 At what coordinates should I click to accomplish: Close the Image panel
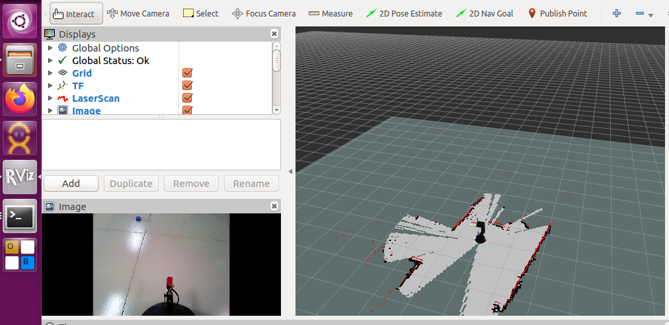click(x=274, y=207)
